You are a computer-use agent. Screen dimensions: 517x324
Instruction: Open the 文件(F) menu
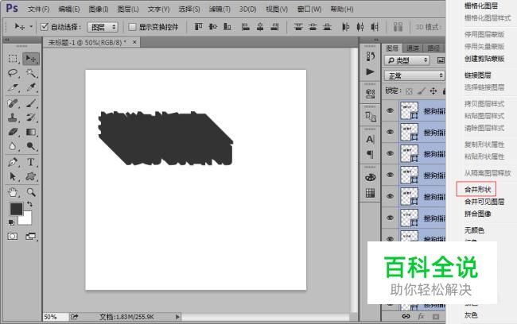39,9
